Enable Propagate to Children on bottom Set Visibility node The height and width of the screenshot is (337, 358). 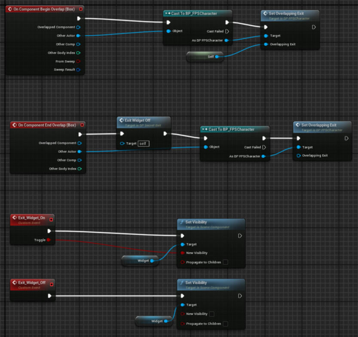coord(225,324)
